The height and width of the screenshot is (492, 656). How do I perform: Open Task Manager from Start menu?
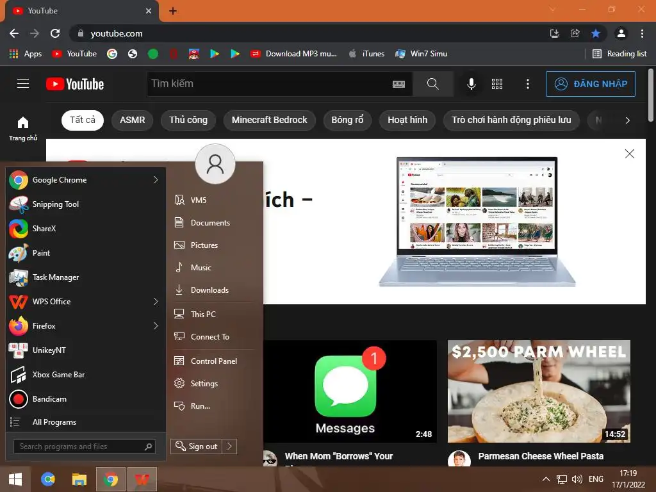point(86,277)
